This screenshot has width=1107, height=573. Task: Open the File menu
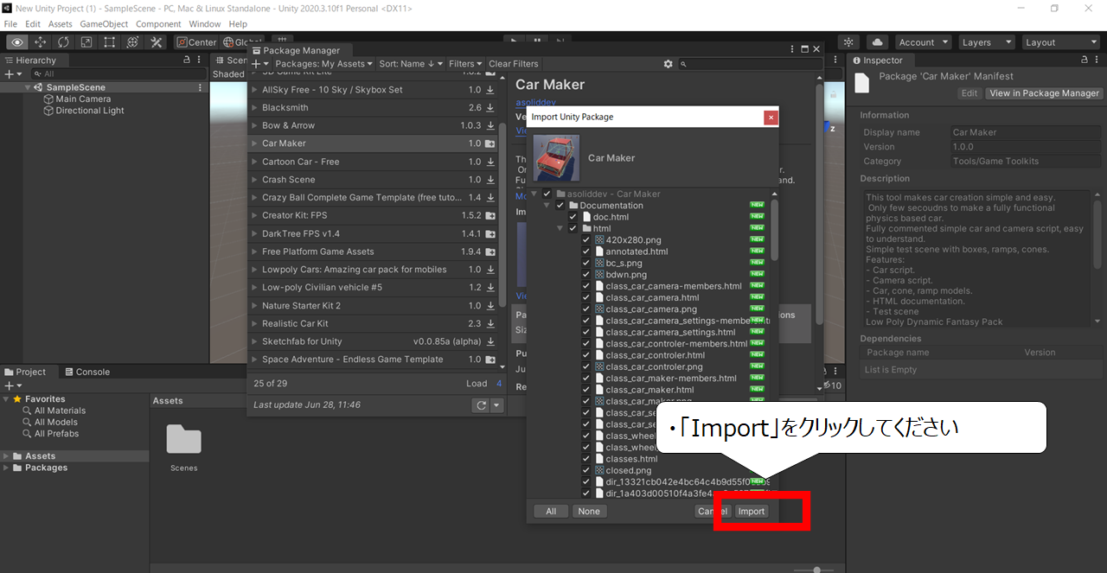(x=10, y=24)
